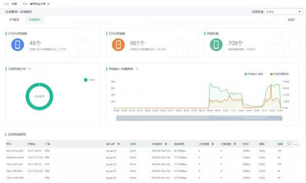Click the MAC column header
Image resolution: width=306 pixels, height=183 pixels.
click(x=9, y=144)
